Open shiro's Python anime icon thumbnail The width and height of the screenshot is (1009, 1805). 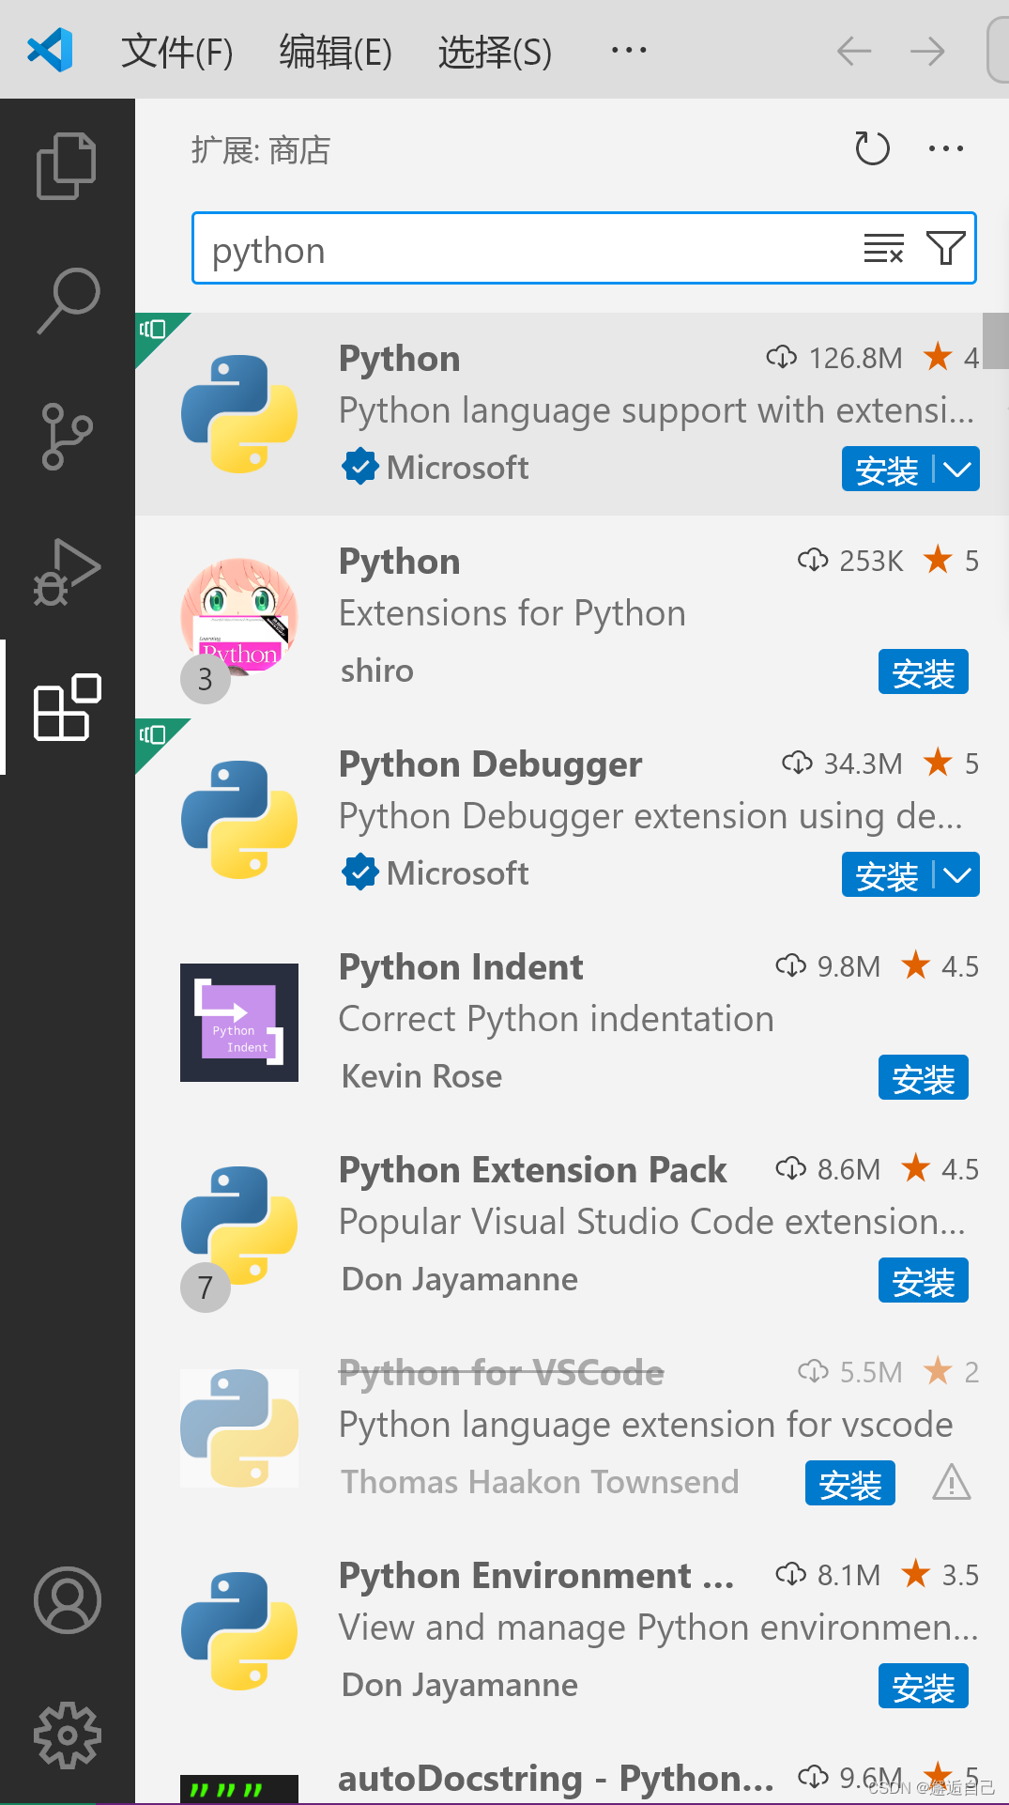(239, 616)
